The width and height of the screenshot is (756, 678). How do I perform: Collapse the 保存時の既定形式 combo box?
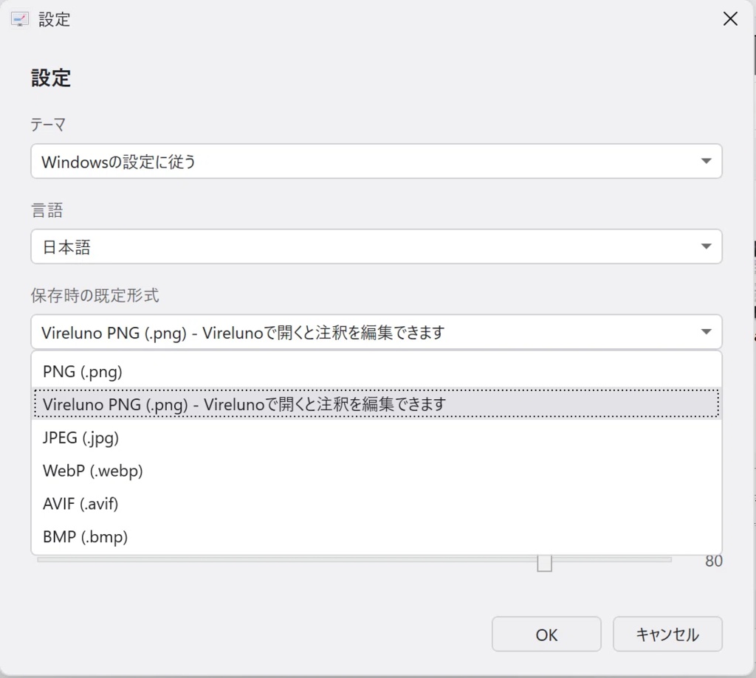click(x=376, y=331)
